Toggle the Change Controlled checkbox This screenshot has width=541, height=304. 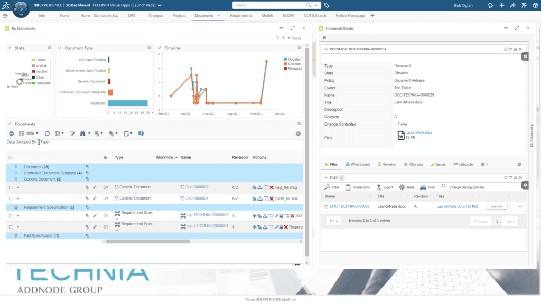click(x=396, y=124)
